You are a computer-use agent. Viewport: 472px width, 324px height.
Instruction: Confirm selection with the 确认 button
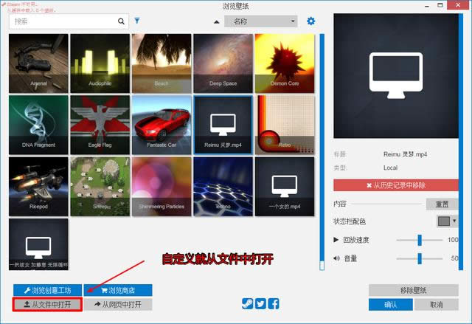click(x=390, y=304)
